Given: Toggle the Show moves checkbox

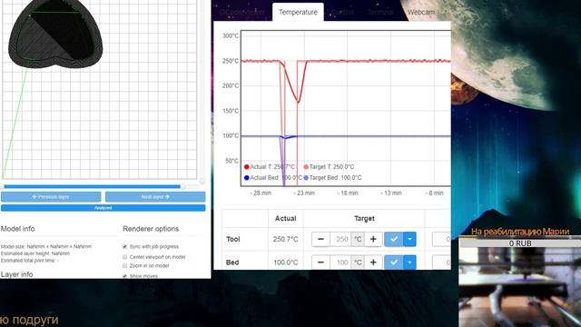Looking at the screenshot, I should pyautogui.click(x=125, y=276).
